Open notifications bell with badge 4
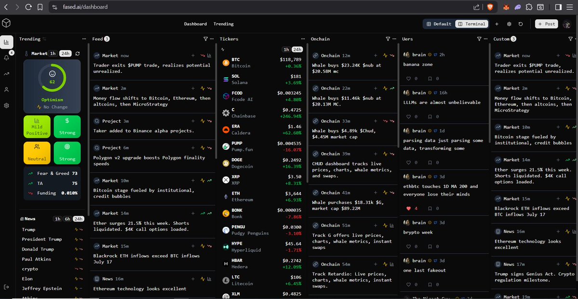Image resolution: width=578 pixels, height=299 pixels. tap(6, 58)
